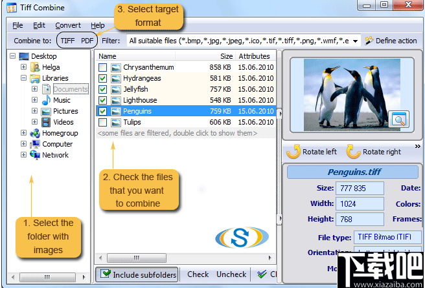Image resolution: width=425 pixels, height=288 pixels.
Task: Open the File menu
Action: [x=17, y=25]
